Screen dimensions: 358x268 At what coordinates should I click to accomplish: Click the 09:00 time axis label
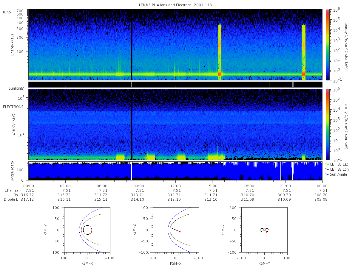tap(139, 186)
